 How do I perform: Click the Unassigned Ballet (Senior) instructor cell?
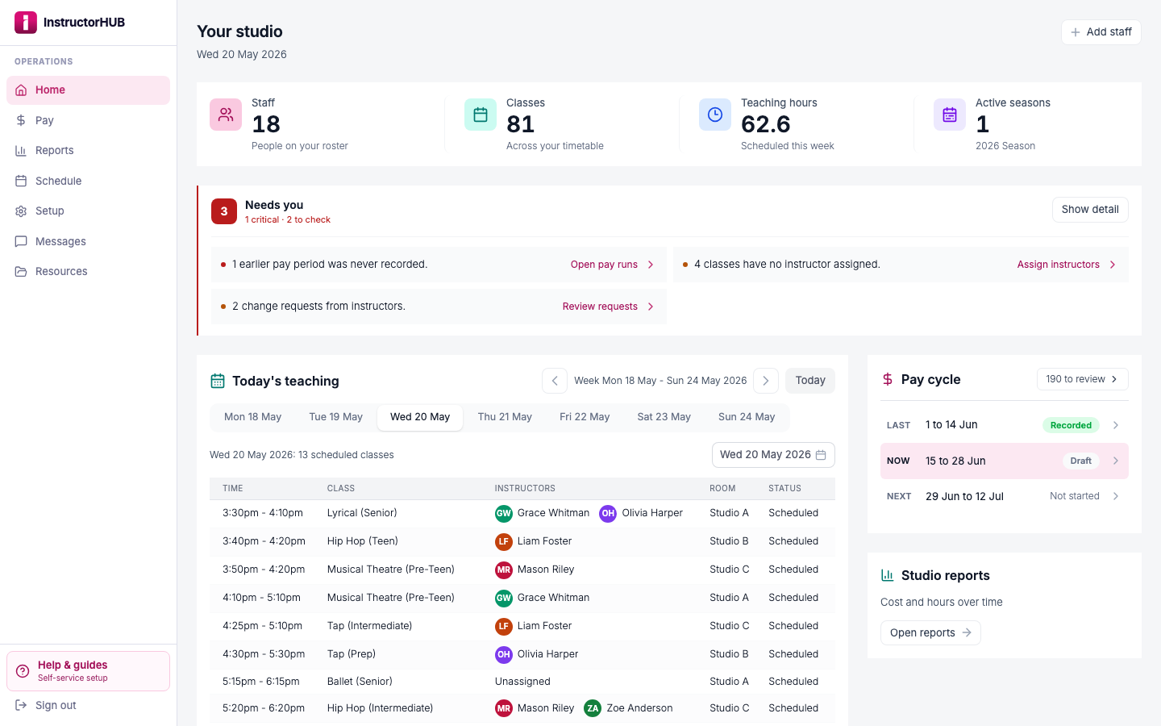click(522, 682)
